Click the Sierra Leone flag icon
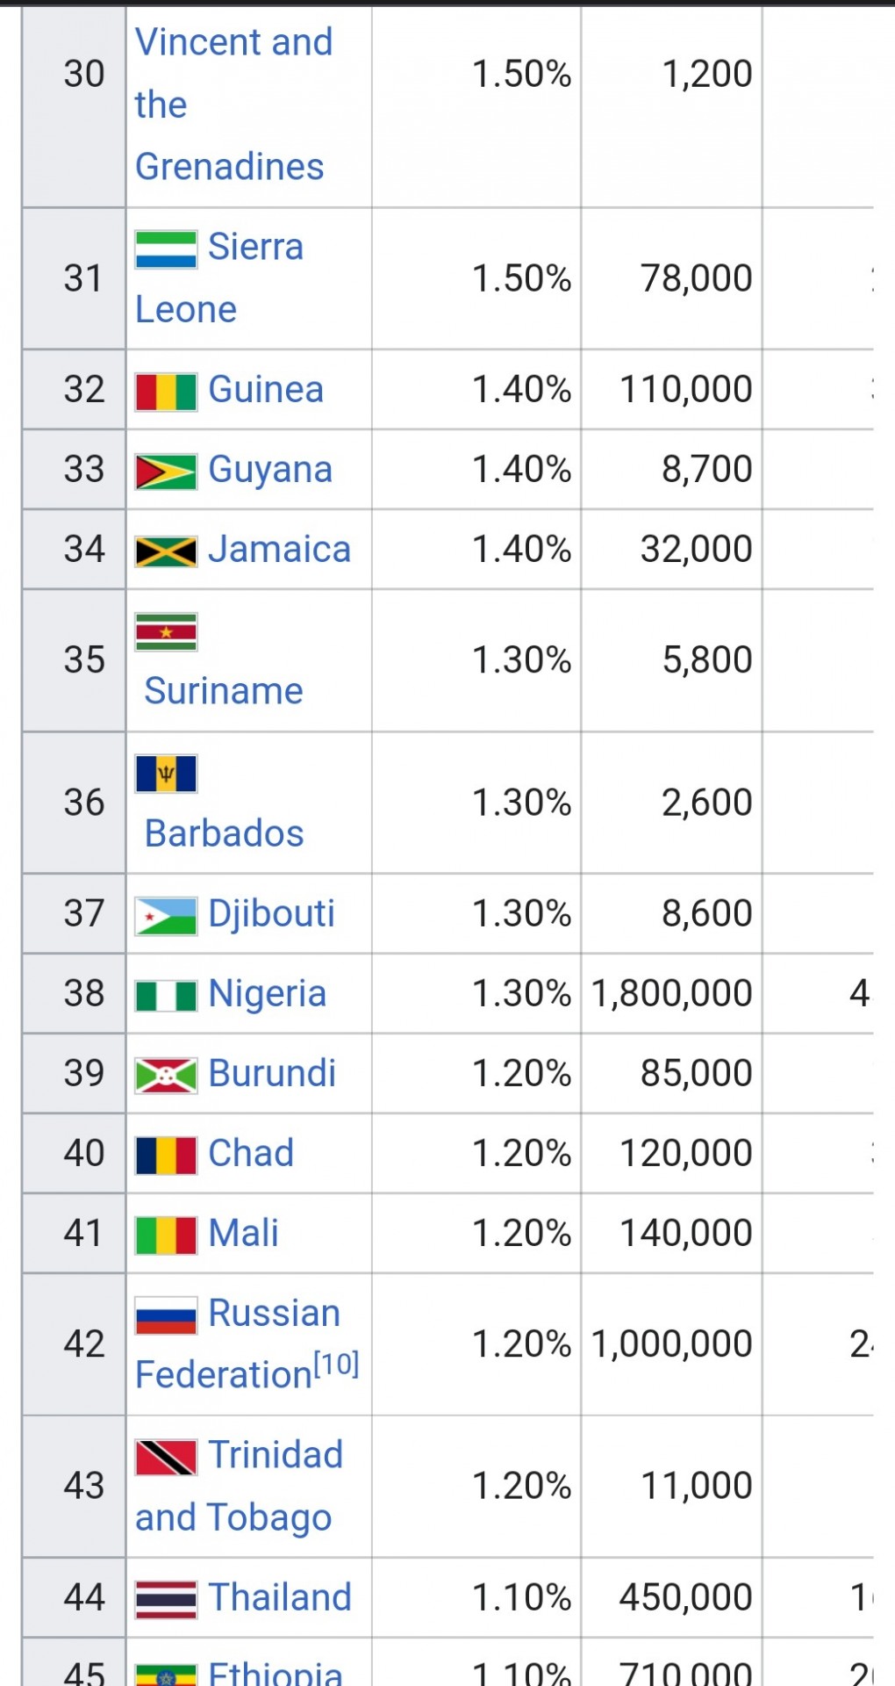 pos(166,249)
